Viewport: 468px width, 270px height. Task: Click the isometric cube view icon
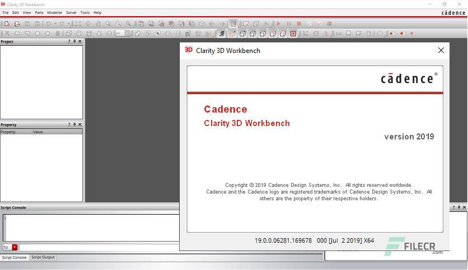click(x=202, y=24)
